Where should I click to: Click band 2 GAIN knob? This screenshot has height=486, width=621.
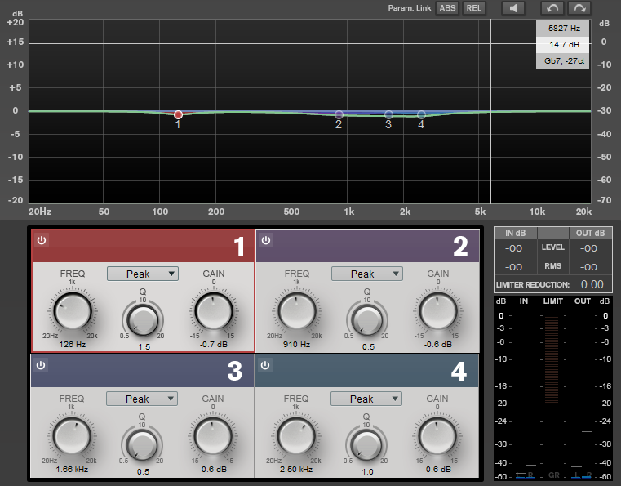click(438, 311)
